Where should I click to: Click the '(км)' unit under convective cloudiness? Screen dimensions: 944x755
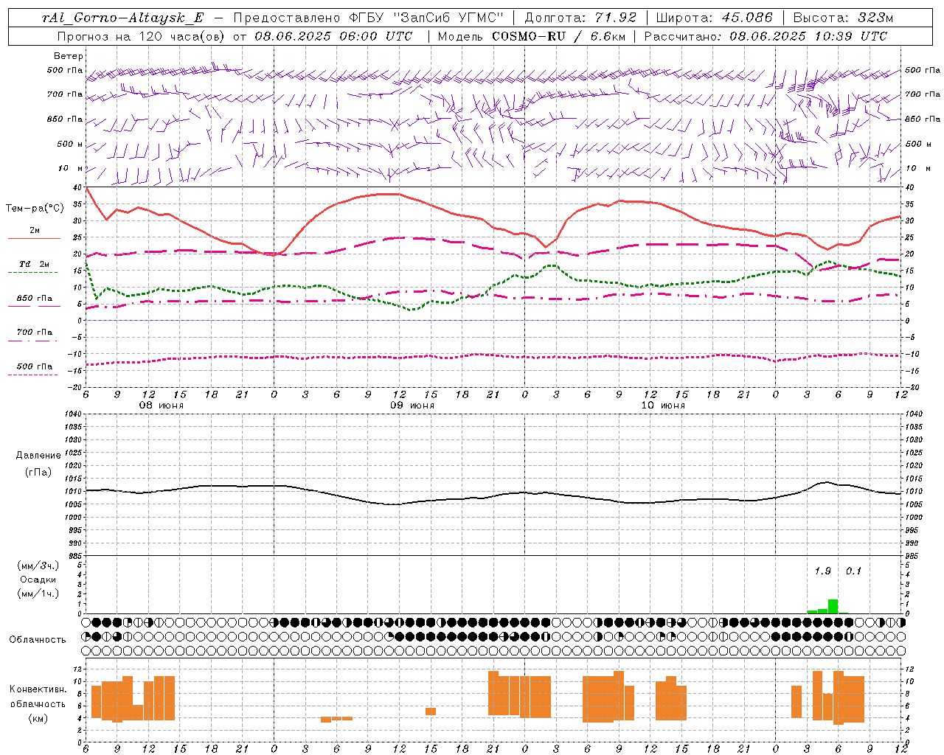[x=38, y=718]
